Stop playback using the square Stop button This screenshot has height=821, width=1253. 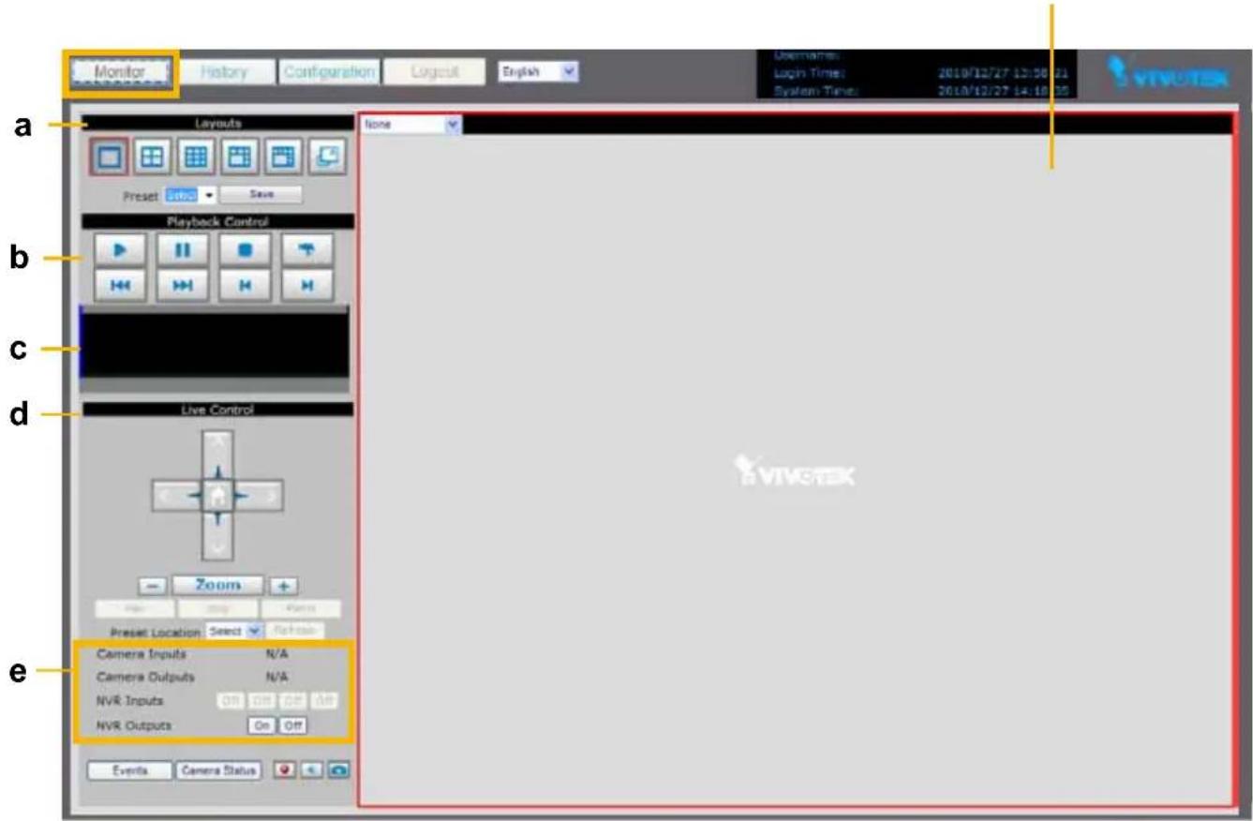tap(245, 250)
